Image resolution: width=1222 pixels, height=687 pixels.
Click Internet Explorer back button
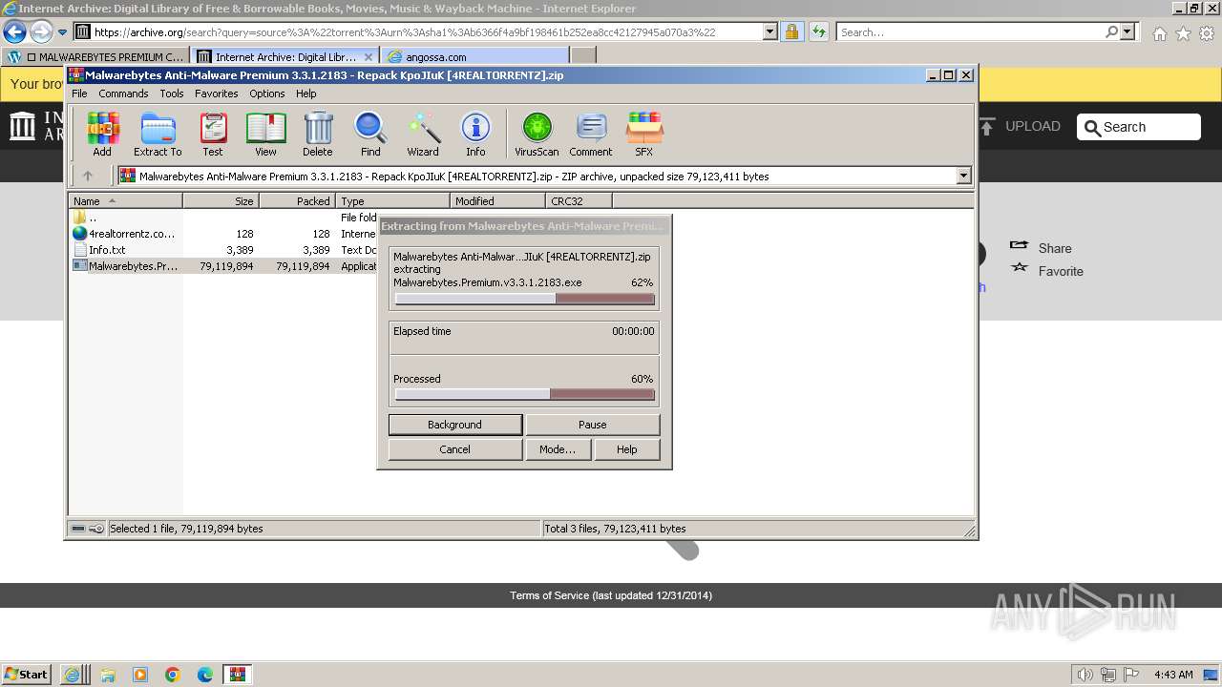tap(14, 32)
